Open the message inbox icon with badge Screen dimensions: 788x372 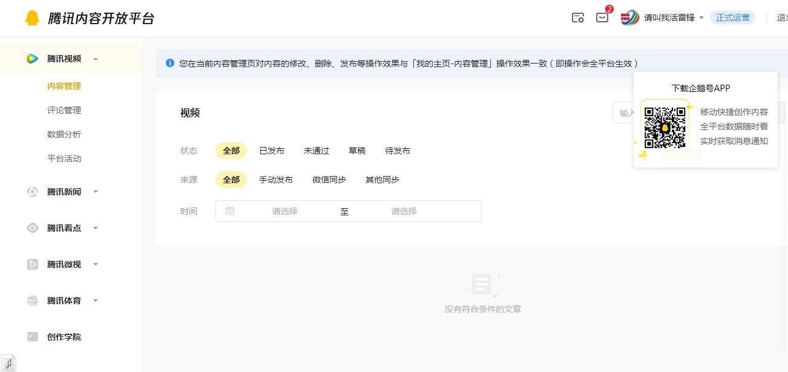602,18
